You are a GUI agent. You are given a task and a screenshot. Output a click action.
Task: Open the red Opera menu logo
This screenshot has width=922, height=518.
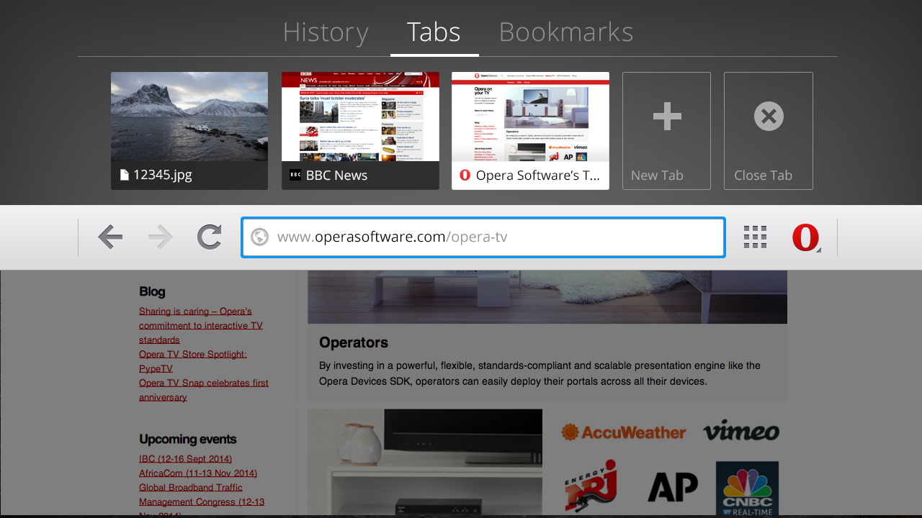[x=805, y=237]
